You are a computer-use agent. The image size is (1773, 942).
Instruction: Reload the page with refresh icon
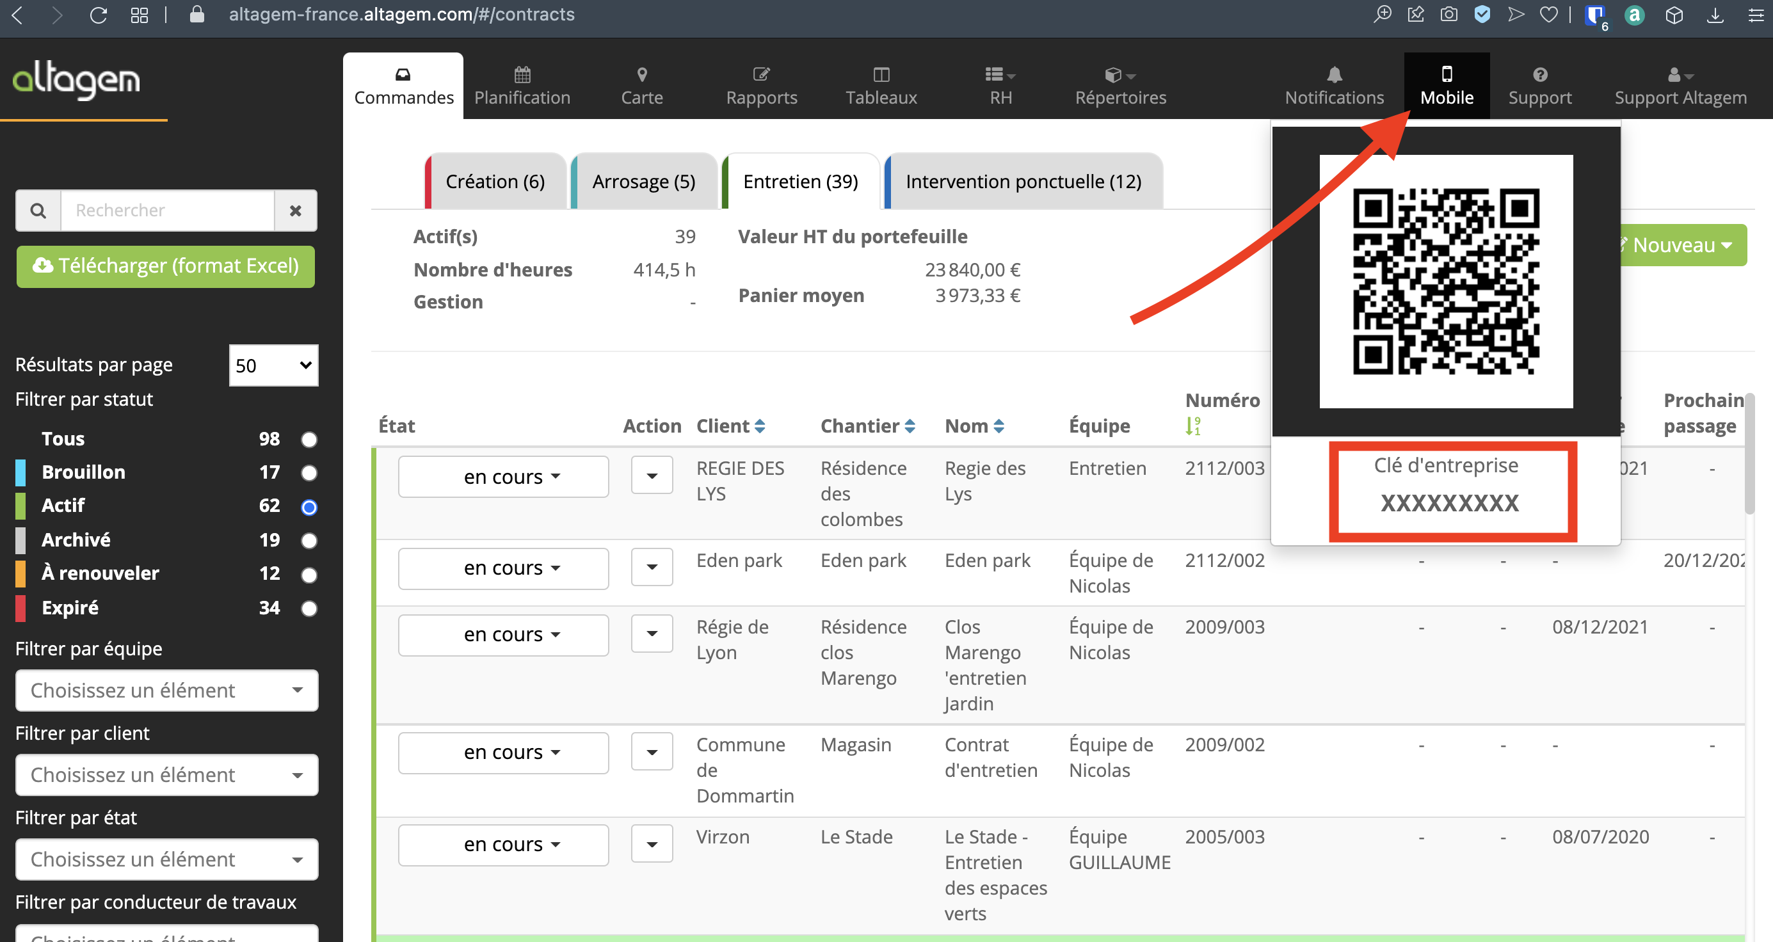tap(99, 15)
